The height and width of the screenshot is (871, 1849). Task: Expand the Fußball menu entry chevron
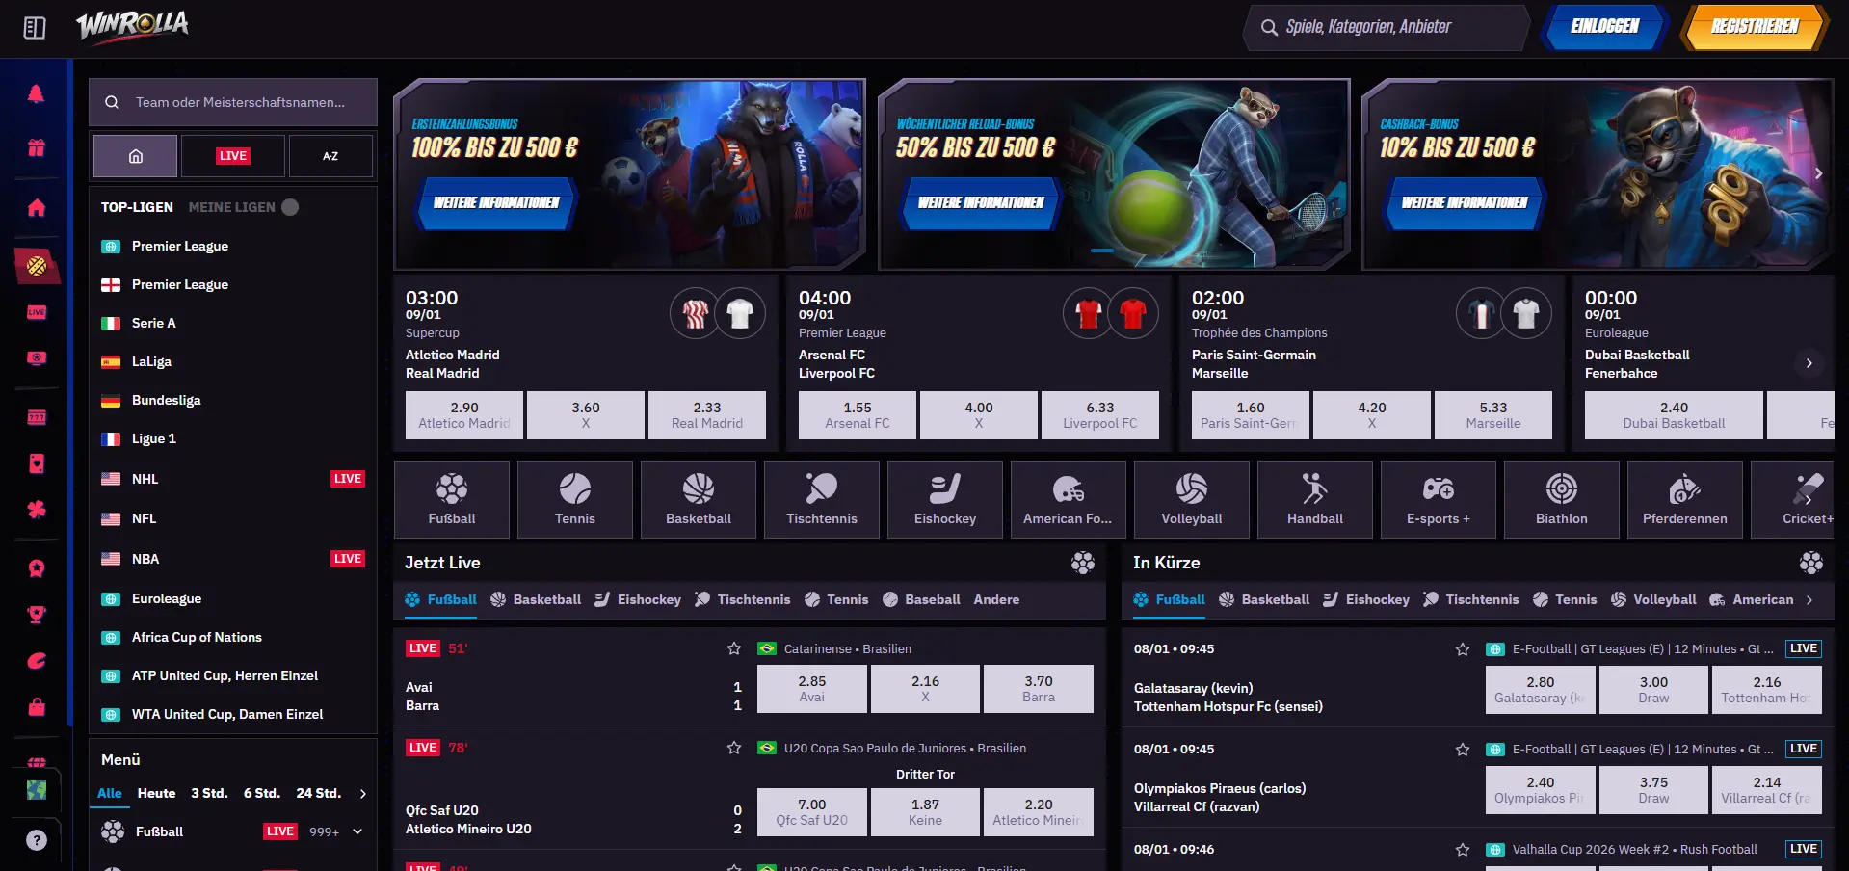coord(357,831)
